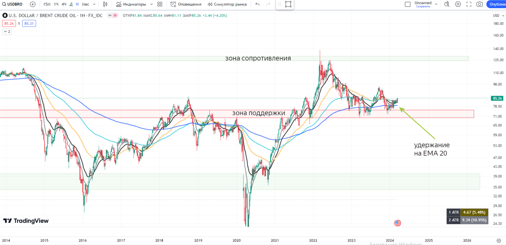Expand the timeframe list chevron
506x245 pixels.
pos(94,4)
